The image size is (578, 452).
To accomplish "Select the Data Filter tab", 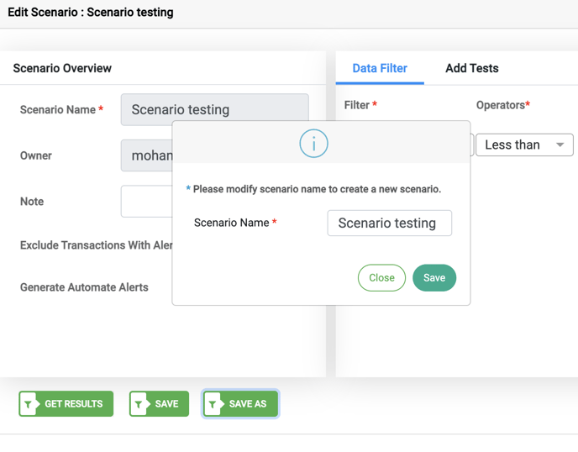I will click(x=380, y=68).
